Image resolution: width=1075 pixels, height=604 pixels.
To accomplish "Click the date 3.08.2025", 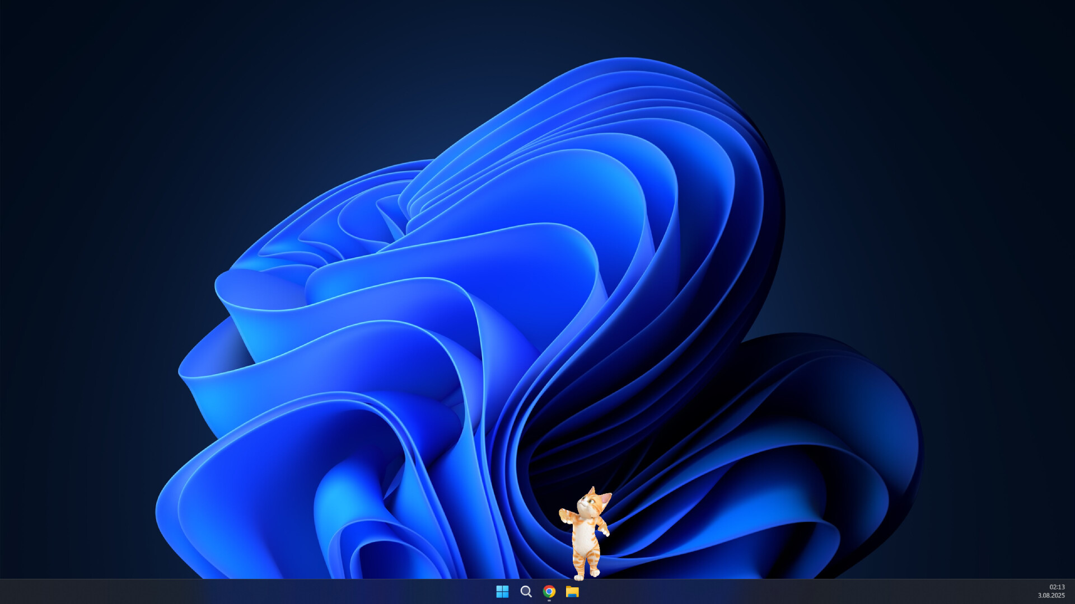I will [x=1053, y=595].
